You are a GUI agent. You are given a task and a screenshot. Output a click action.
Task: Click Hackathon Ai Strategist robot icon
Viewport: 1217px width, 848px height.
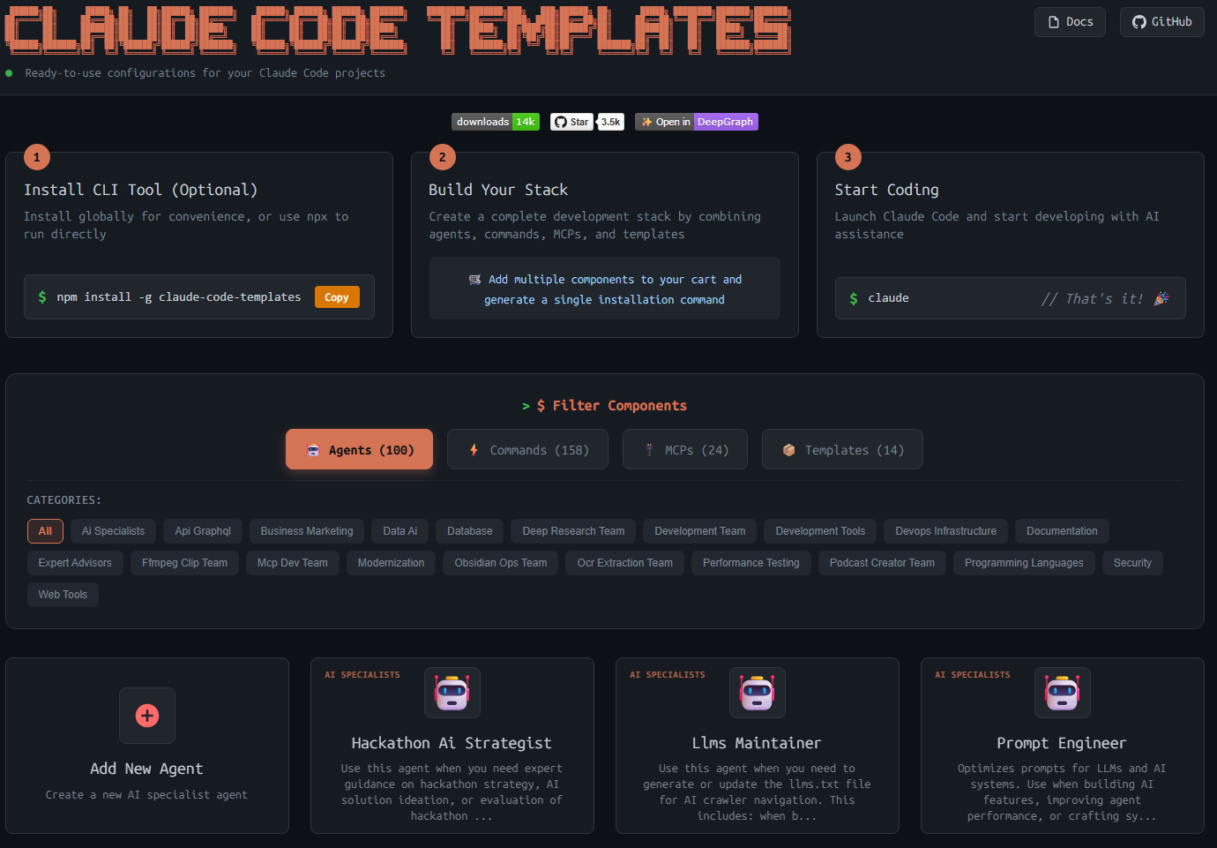pyautogui.click(x=452, y=693)
